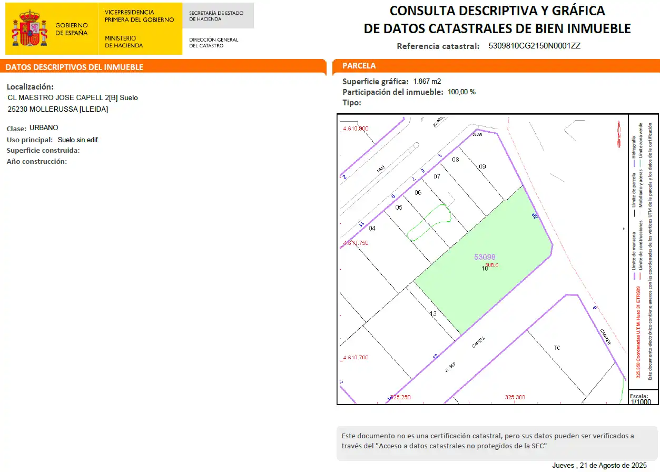This screenshot has height=472, width=660.
Task: Click the green outlined zone near parcel 06
Action: [429, 222]
